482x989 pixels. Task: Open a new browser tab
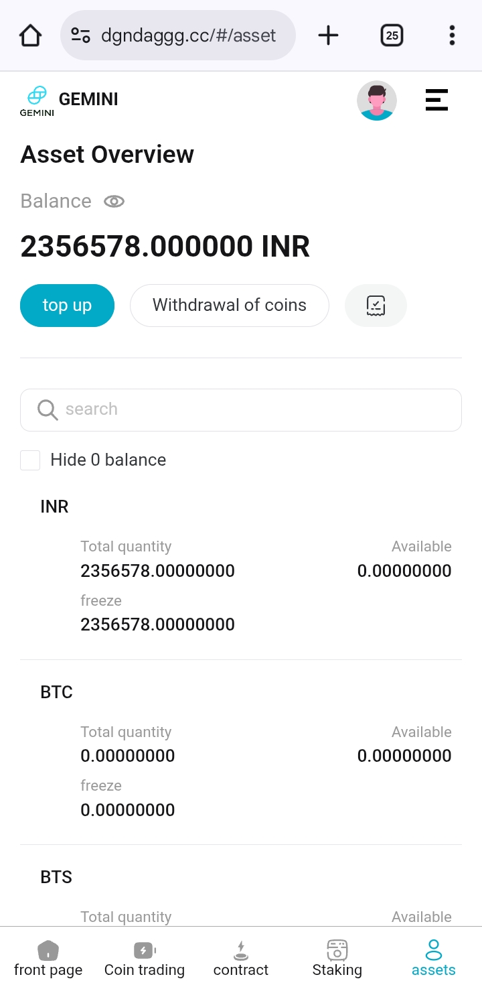tap(328, 36)
